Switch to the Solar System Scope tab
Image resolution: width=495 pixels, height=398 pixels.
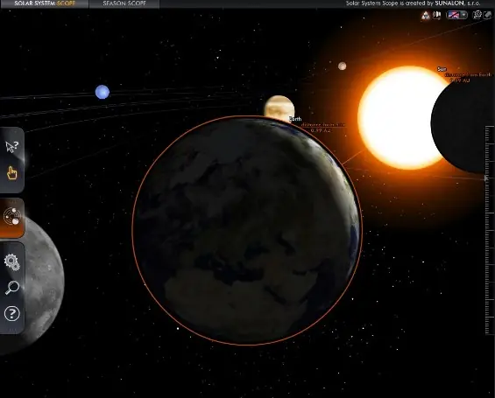tap(45, 3)
